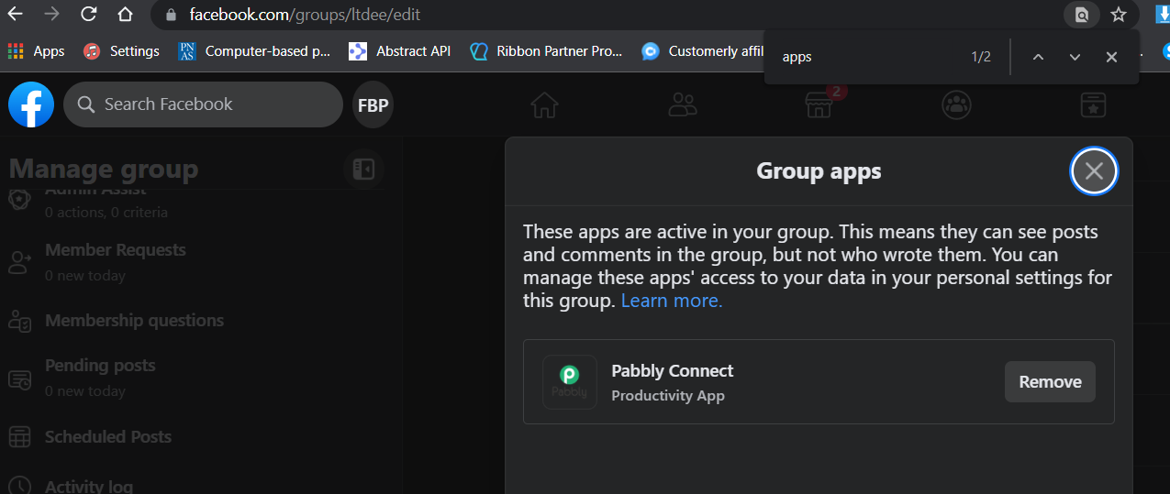Go to previous find result arrow
Image resolution: width=1170 pixels, height=494 pixels.
(1038, 57)
